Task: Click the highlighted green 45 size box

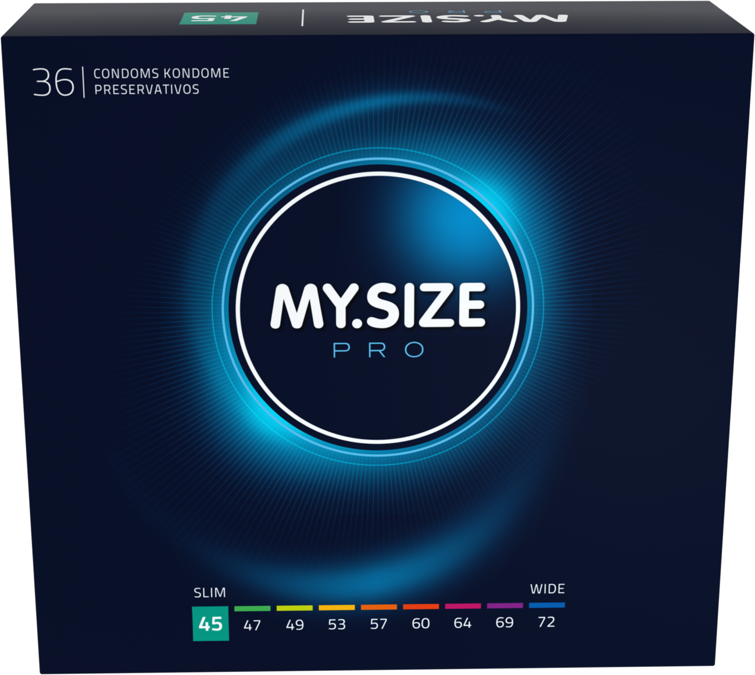Action: click(x=210, y=624)
